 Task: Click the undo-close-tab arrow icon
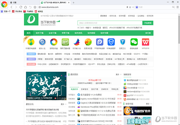[30, 7]
